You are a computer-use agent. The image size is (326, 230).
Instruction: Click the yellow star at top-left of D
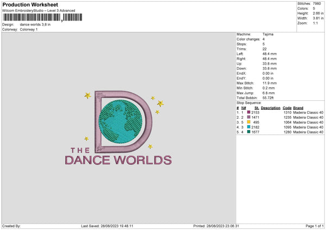[87, 96]
